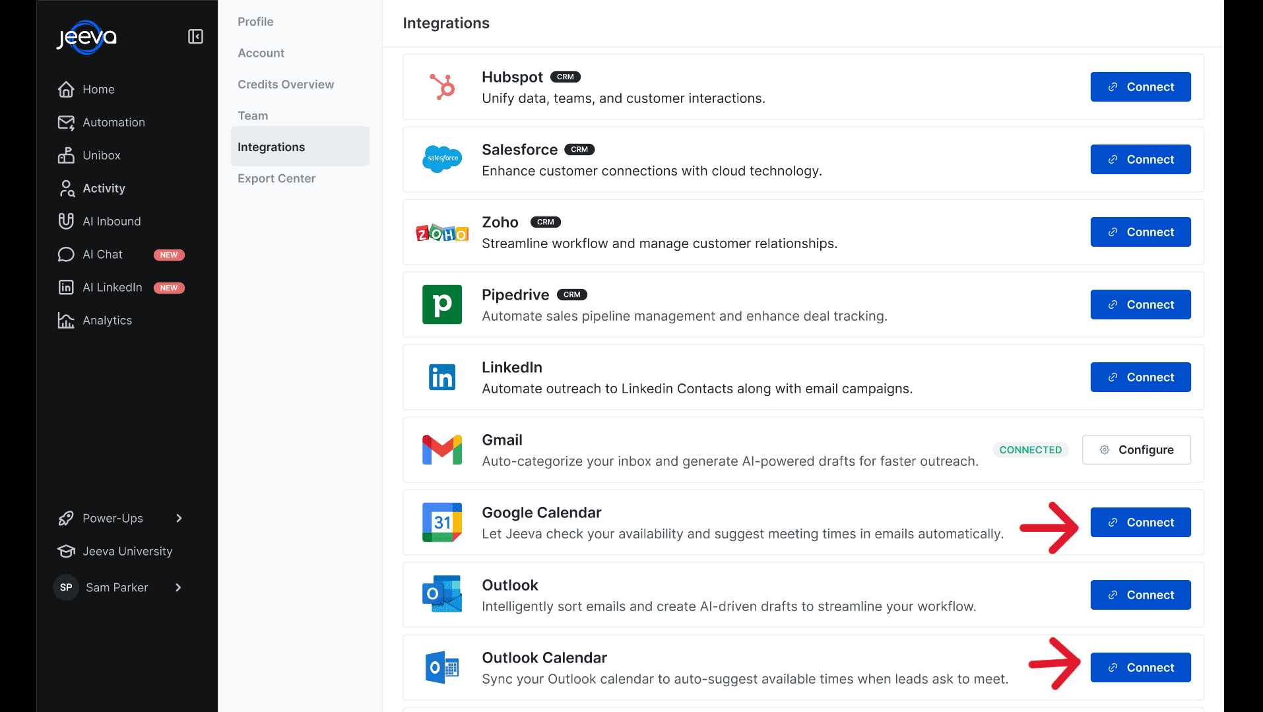Collapse the sidebar panel icon
1263x712 pixels.
coord(195,36)
